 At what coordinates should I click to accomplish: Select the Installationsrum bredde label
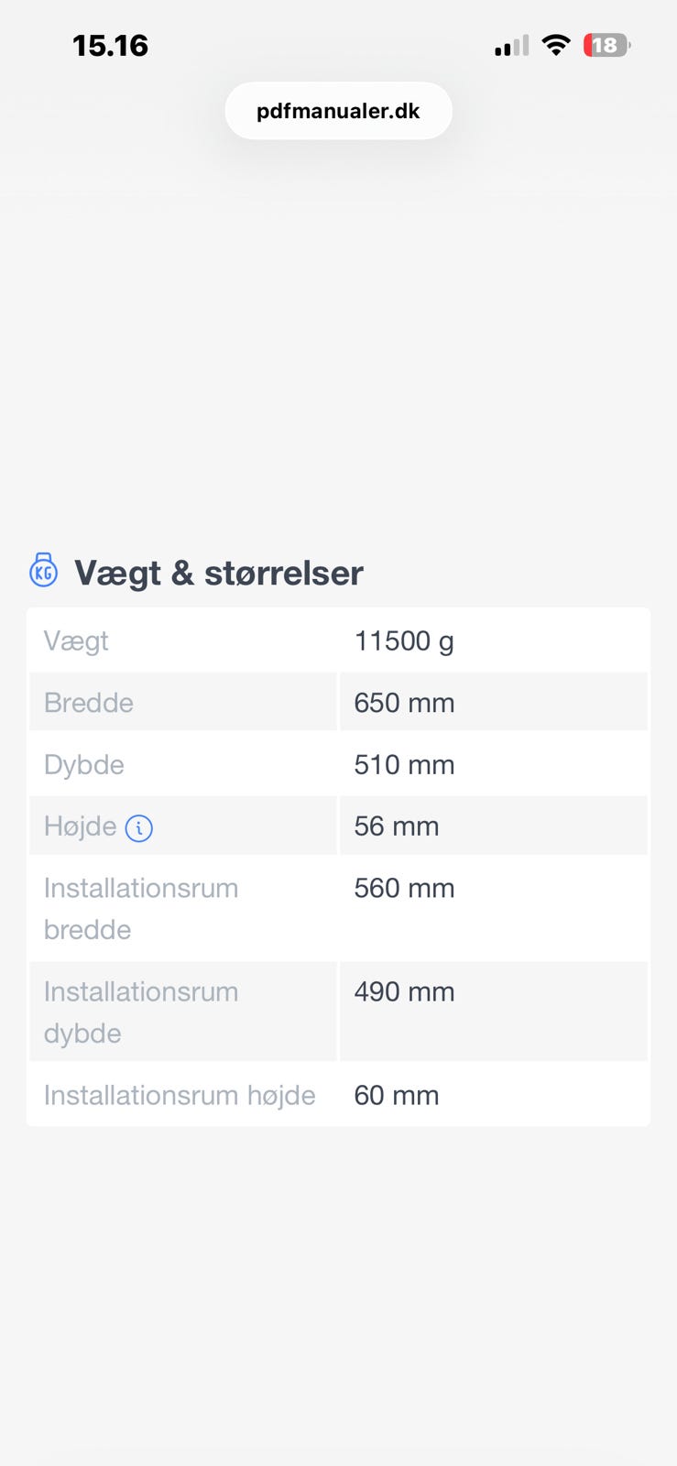[141, 909]
